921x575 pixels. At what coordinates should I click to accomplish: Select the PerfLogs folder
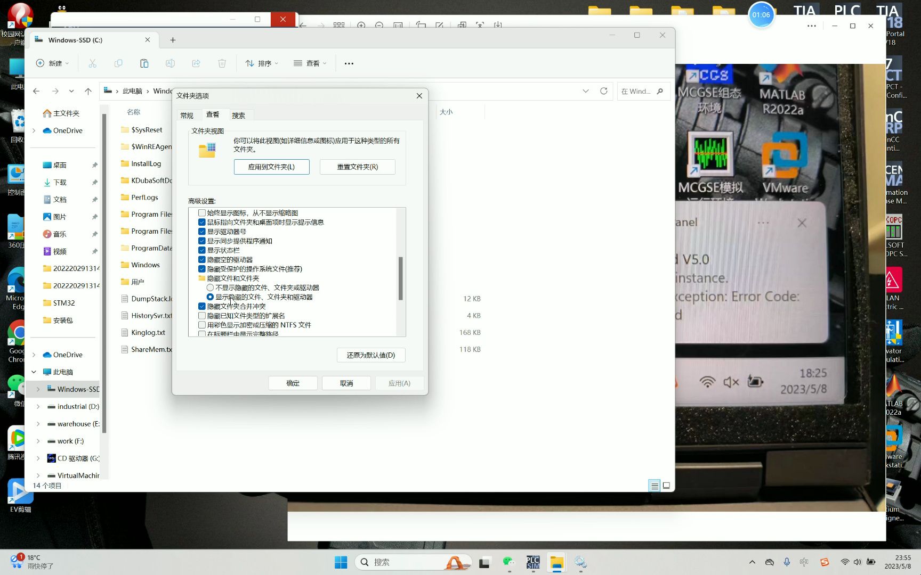(144, 197)
